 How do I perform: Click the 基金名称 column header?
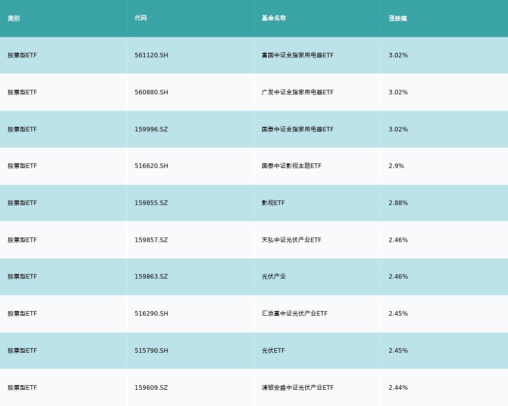click(x=274, y=18)
